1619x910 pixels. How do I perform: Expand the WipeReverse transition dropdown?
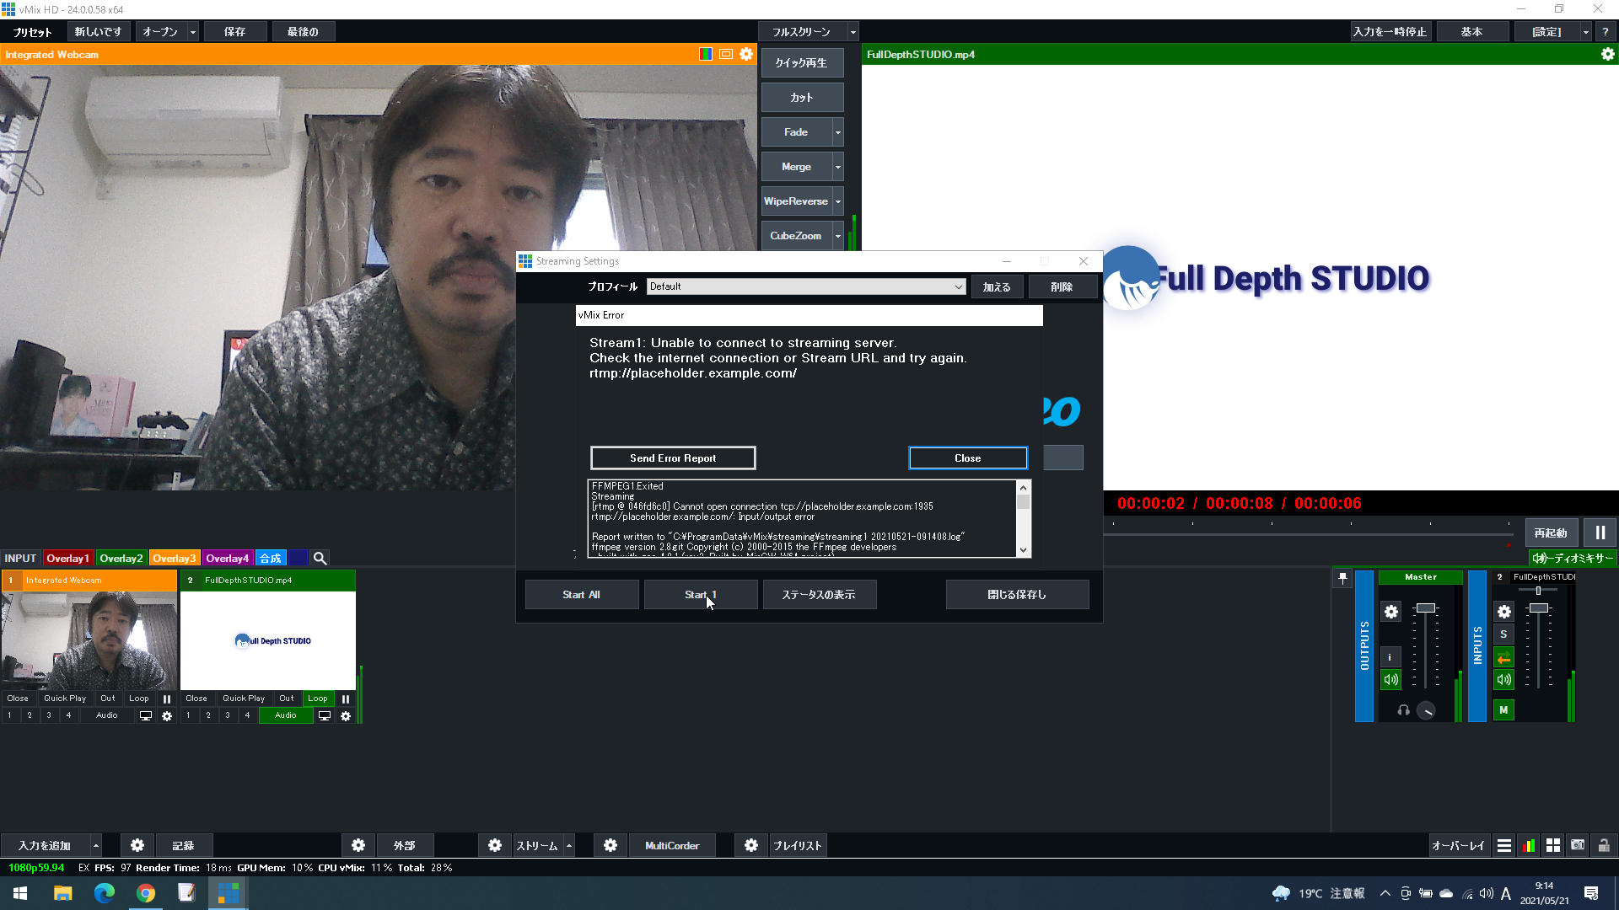click(837, 201)
